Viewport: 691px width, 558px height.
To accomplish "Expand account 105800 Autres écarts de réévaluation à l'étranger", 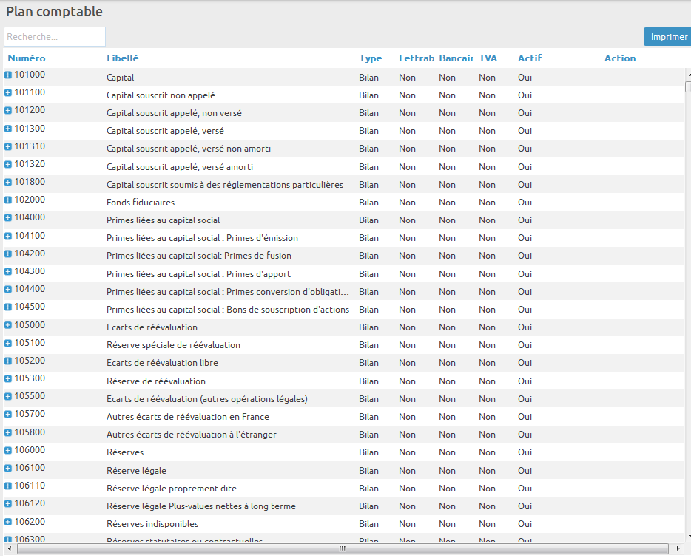I will [x=7, y=434].
